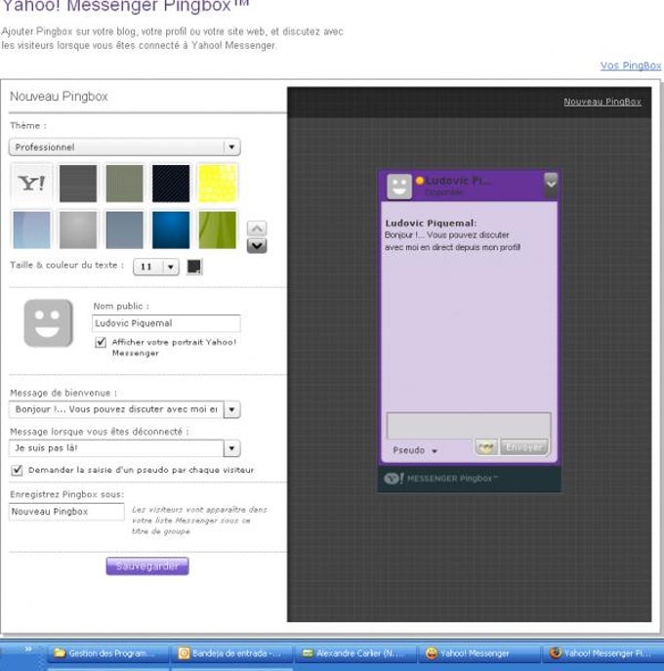Image resolution: width=664 pixels, height=671 pixels.
Task: Pick the olive green theme swatch
Action: [125, 184]
